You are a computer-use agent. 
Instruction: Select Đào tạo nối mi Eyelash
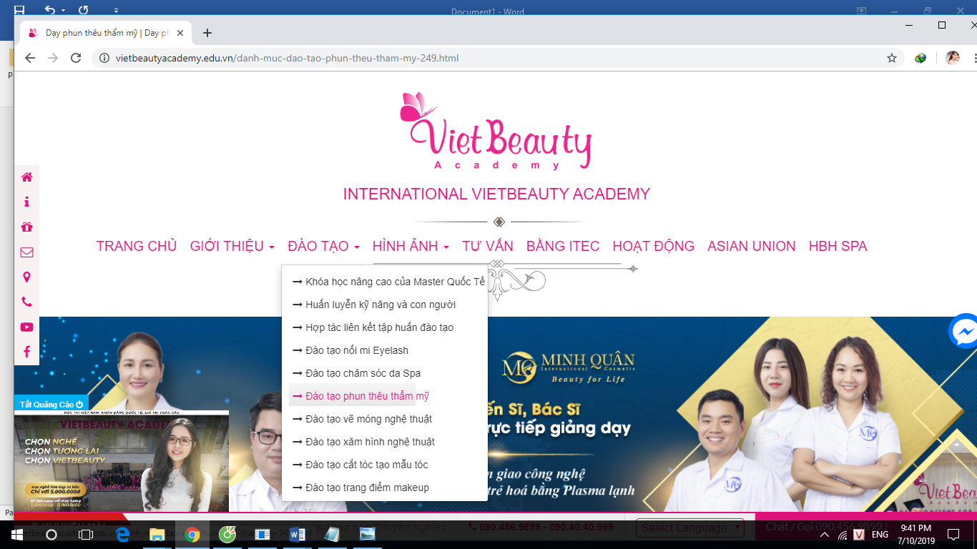click(356, 350)
